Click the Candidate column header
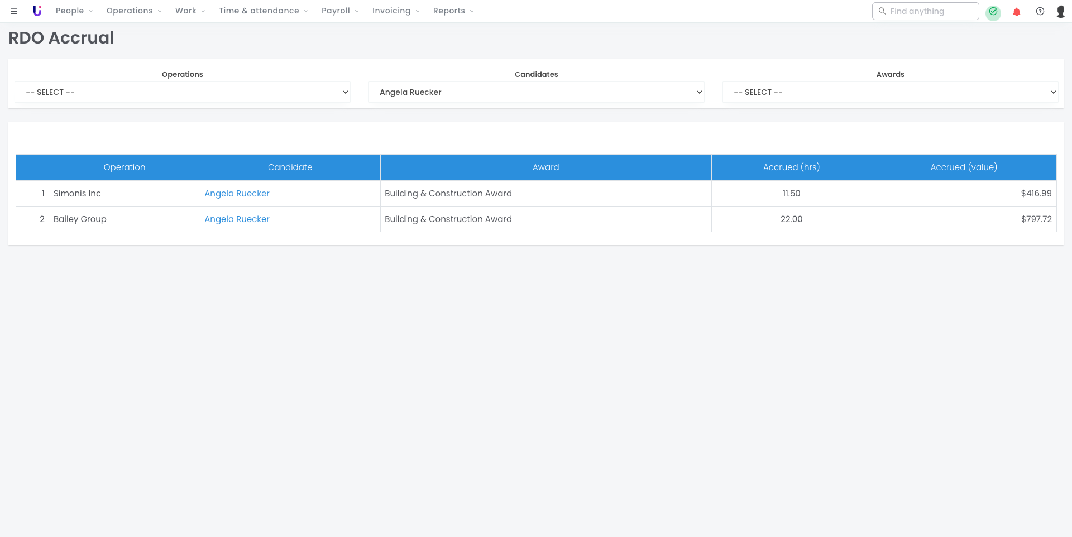 click(290, 167)
